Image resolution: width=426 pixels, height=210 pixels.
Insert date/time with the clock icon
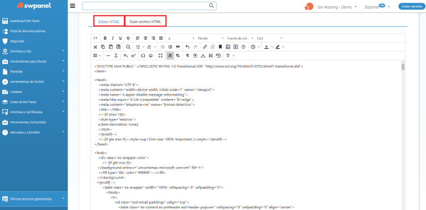[x=253, y=47]
